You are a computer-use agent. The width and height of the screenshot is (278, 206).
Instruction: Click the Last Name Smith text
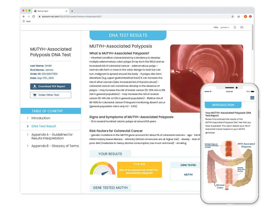(41, 66)
